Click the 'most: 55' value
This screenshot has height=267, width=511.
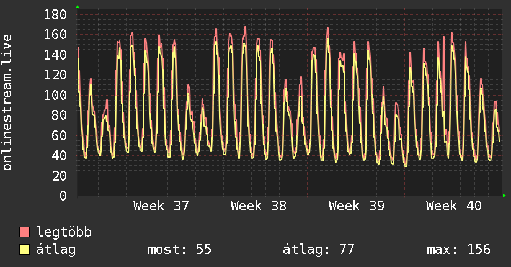click(x=180, y=250)
